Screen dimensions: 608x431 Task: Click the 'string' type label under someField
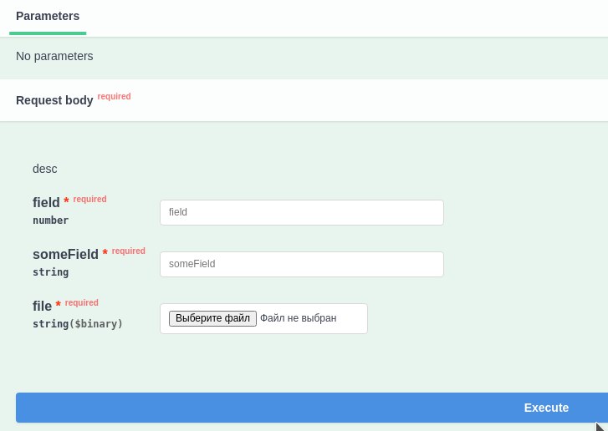[x=50, y=272]
